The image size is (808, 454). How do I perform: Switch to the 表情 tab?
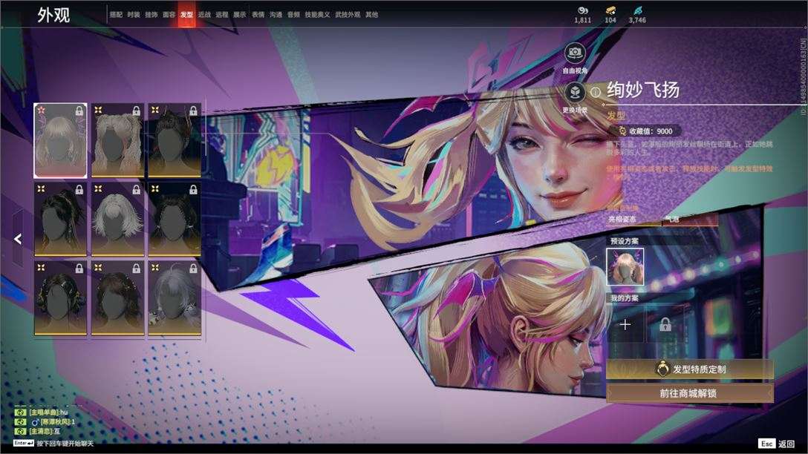click(x=258, y=15)
